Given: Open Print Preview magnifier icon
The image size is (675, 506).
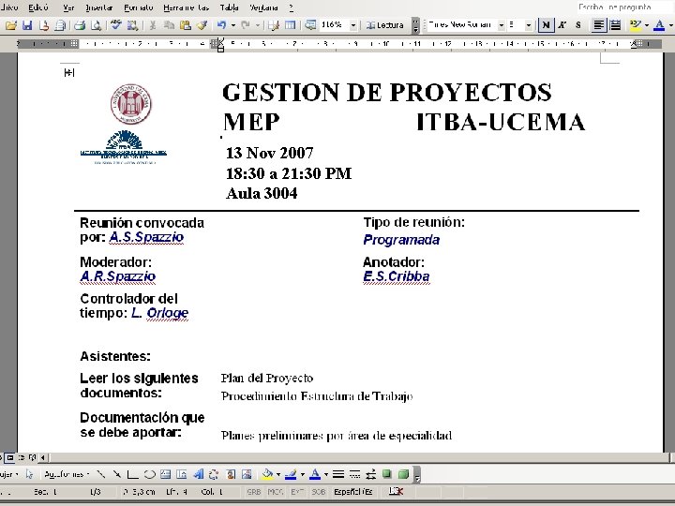Looking at the screenshot, I should (x=96, y=25).
